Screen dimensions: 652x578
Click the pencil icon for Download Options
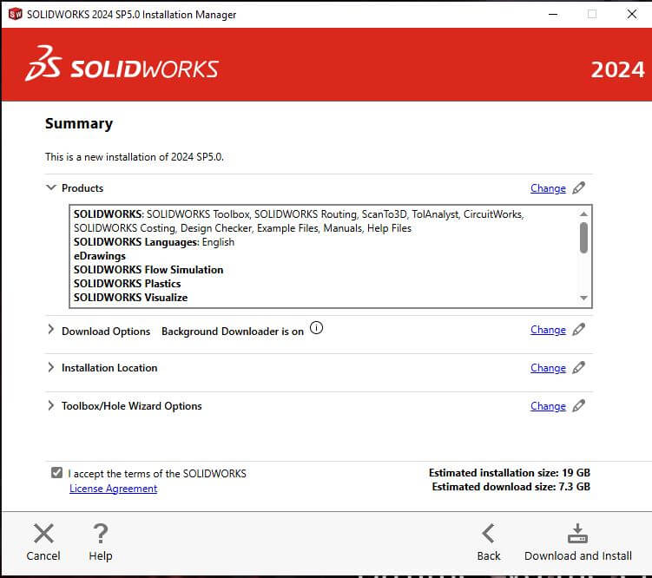[x=578, y=330]
